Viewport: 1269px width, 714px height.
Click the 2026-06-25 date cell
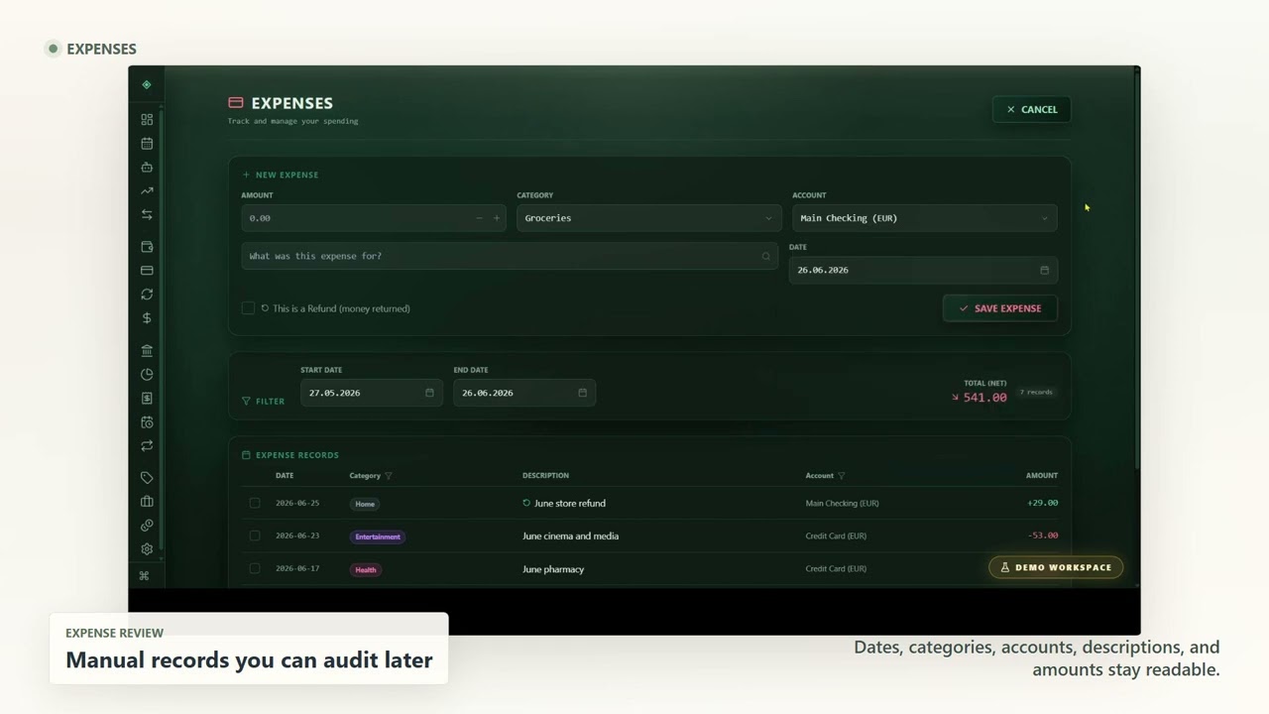[297, 504]
